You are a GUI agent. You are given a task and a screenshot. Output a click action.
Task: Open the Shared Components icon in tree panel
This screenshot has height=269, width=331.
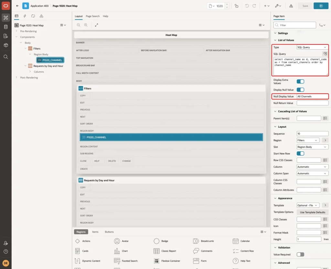point(41,16)
